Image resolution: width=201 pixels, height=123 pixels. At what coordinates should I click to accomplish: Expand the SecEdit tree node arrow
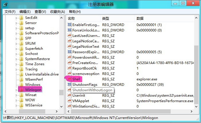(x=16, y=18)
